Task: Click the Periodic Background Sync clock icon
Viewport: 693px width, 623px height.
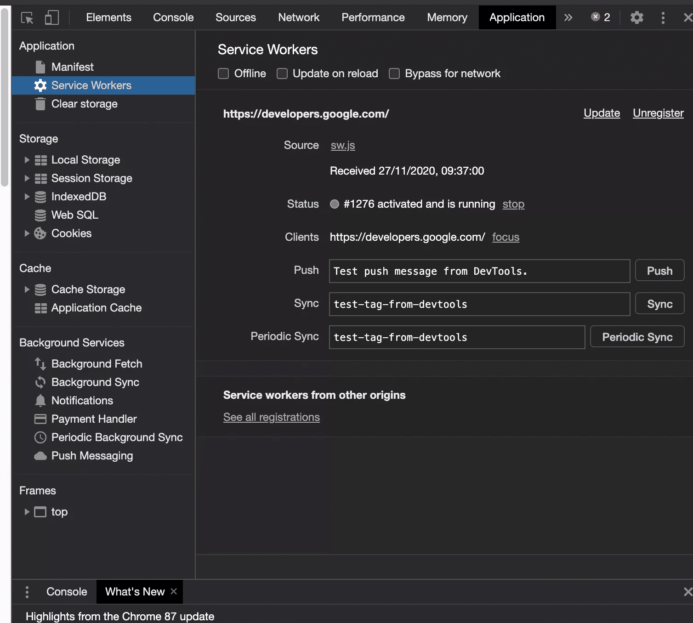Action: point(40,437)
